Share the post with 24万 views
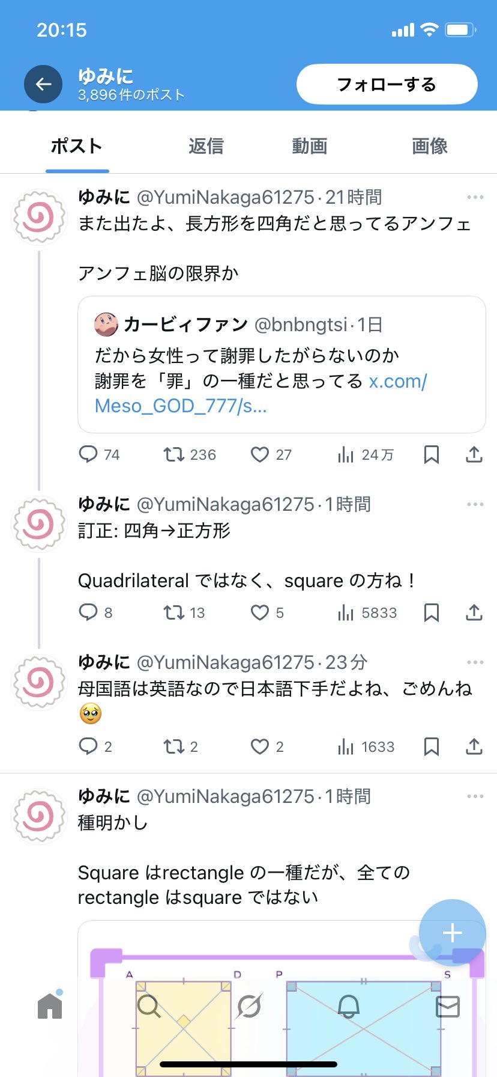 [x=474, y=454]
